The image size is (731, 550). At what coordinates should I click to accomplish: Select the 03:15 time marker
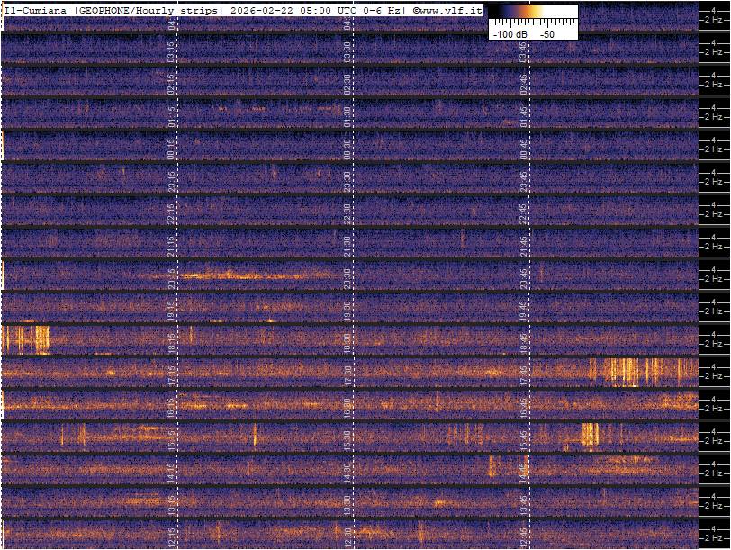click(171, 51)
